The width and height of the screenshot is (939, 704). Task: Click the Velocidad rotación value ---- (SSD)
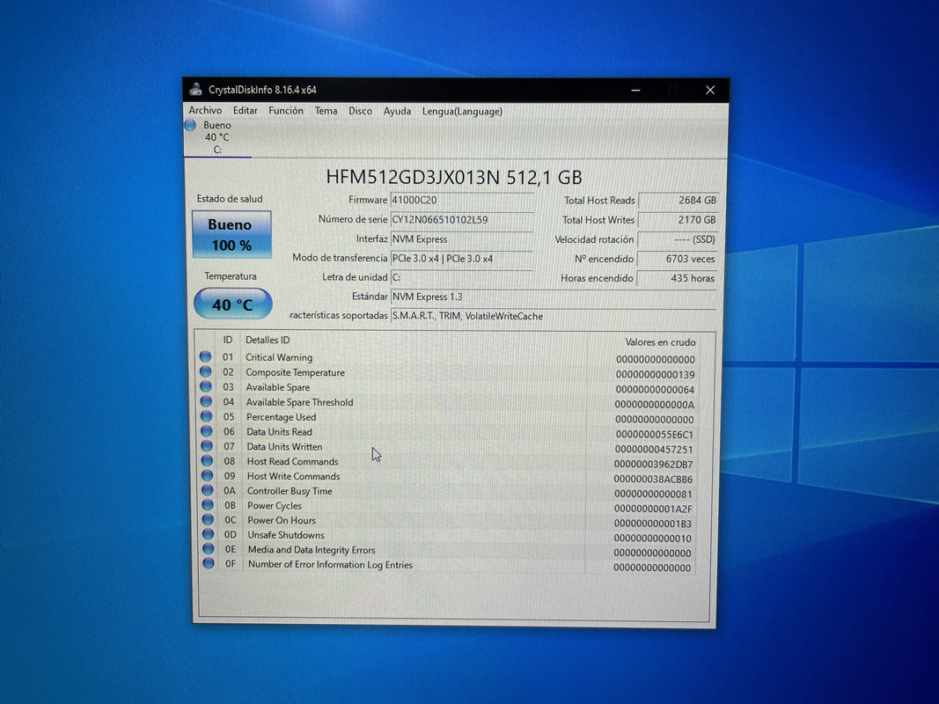tap(677, 239)
